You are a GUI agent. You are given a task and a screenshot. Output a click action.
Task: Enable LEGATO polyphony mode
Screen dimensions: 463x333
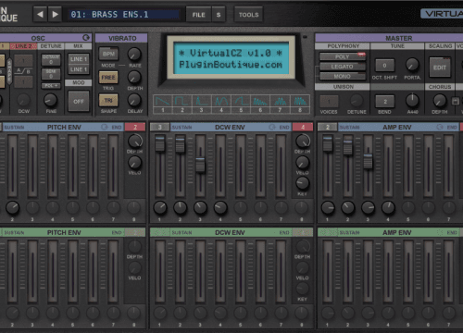point(343,67)
